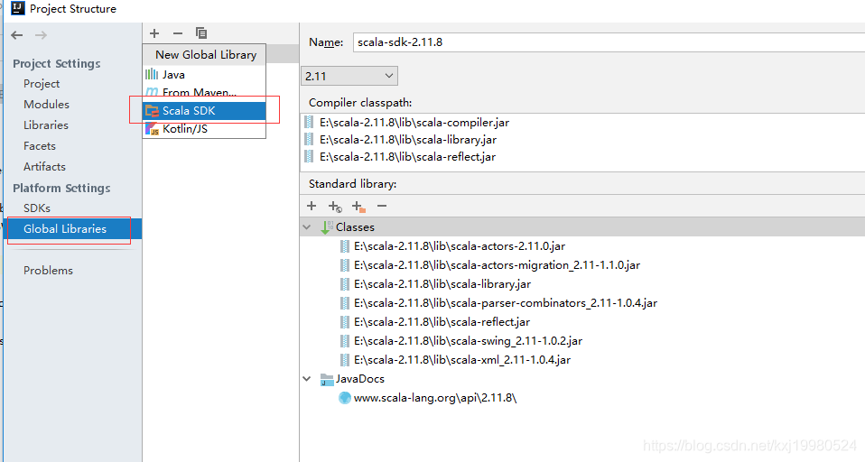Select scala-library.jar in the compiler classpath
Screen dimensions: 865x462
(x=408, y=140)
